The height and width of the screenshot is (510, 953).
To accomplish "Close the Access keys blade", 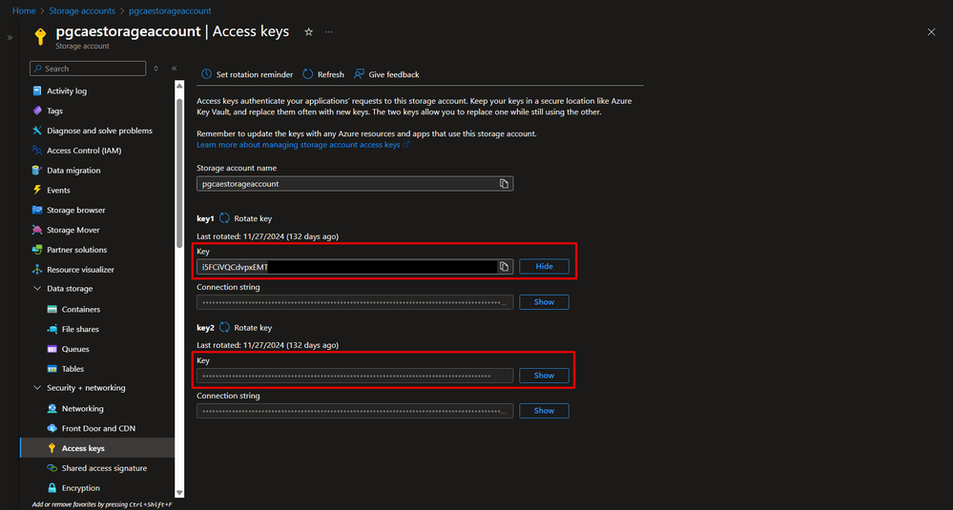I will [x=931, y=32].
